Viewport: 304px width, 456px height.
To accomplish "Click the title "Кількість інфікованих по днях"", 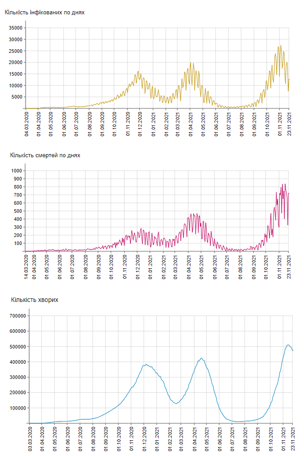I will tap(44, 13).
